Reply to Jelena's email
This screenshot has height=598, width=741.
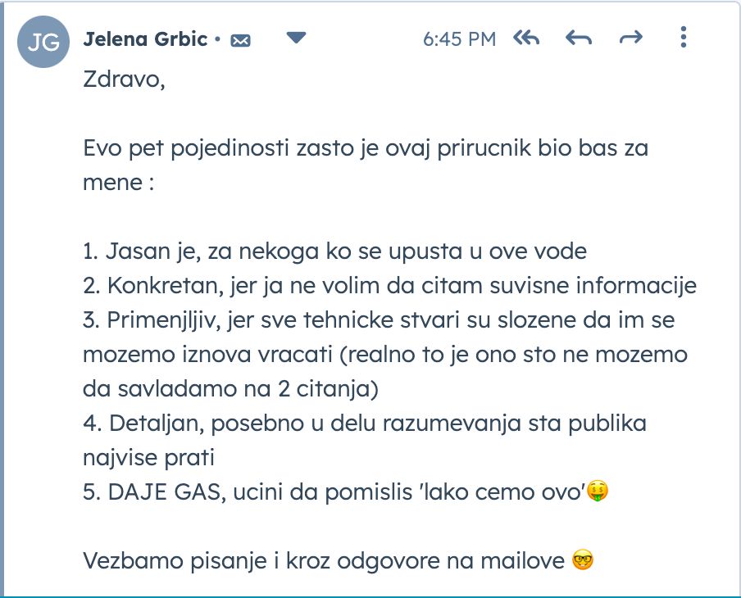[x=579, y=39]
